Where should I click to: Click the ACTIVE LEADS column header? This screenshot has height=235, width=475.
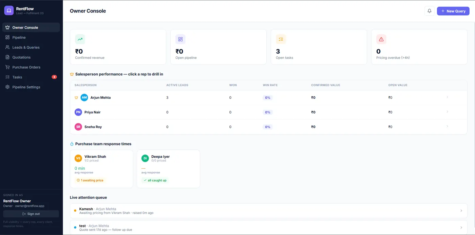point(177,85)
